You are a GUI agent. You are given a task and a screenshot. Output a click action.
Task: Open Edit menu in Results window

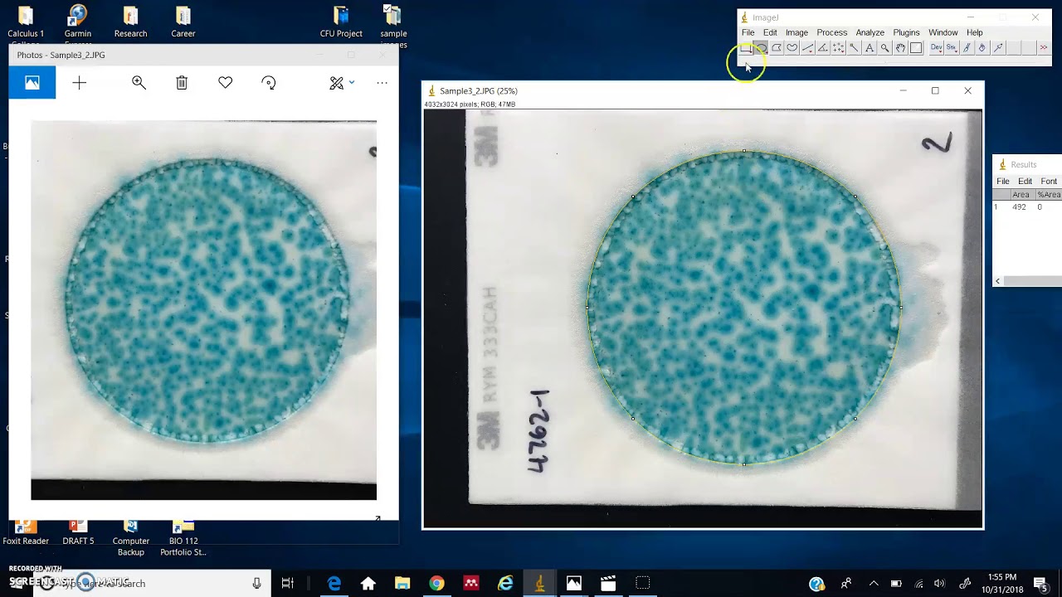point(1025,181)
